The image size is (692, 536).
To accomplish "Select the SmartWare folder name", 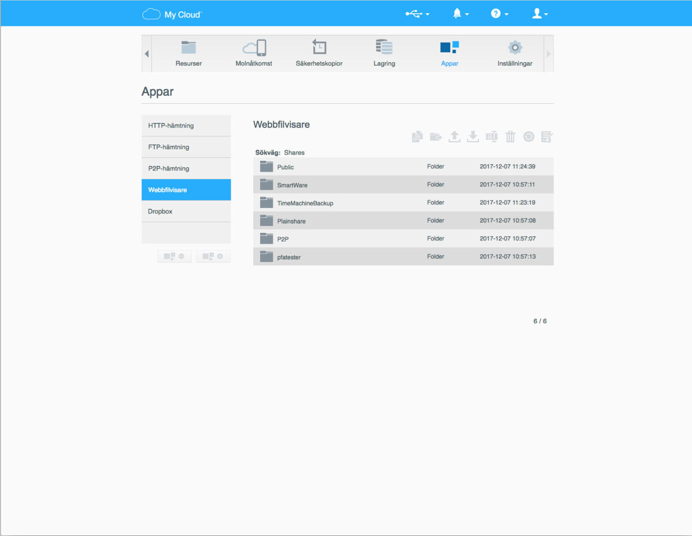I will [x=292, y=185].
